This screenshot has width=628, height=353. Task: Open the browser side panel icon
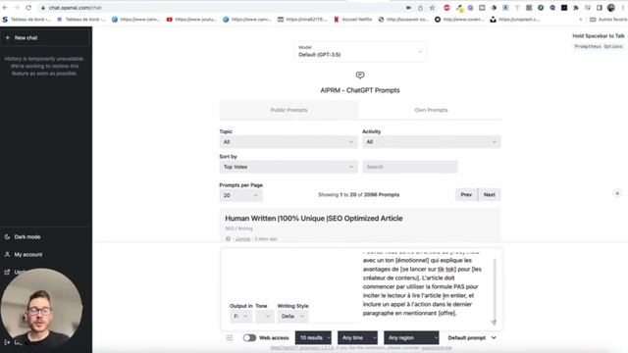600,8
